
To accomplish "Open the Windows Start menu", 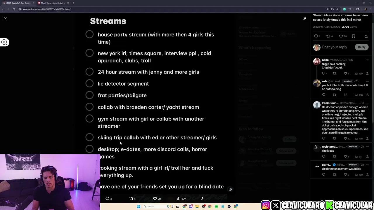I will pos(138,206).
